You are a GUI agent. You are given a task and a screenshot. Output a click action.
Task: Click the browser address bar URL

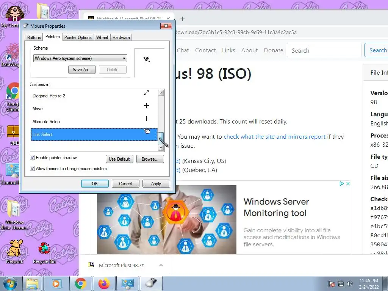click(x=236, y=32)
